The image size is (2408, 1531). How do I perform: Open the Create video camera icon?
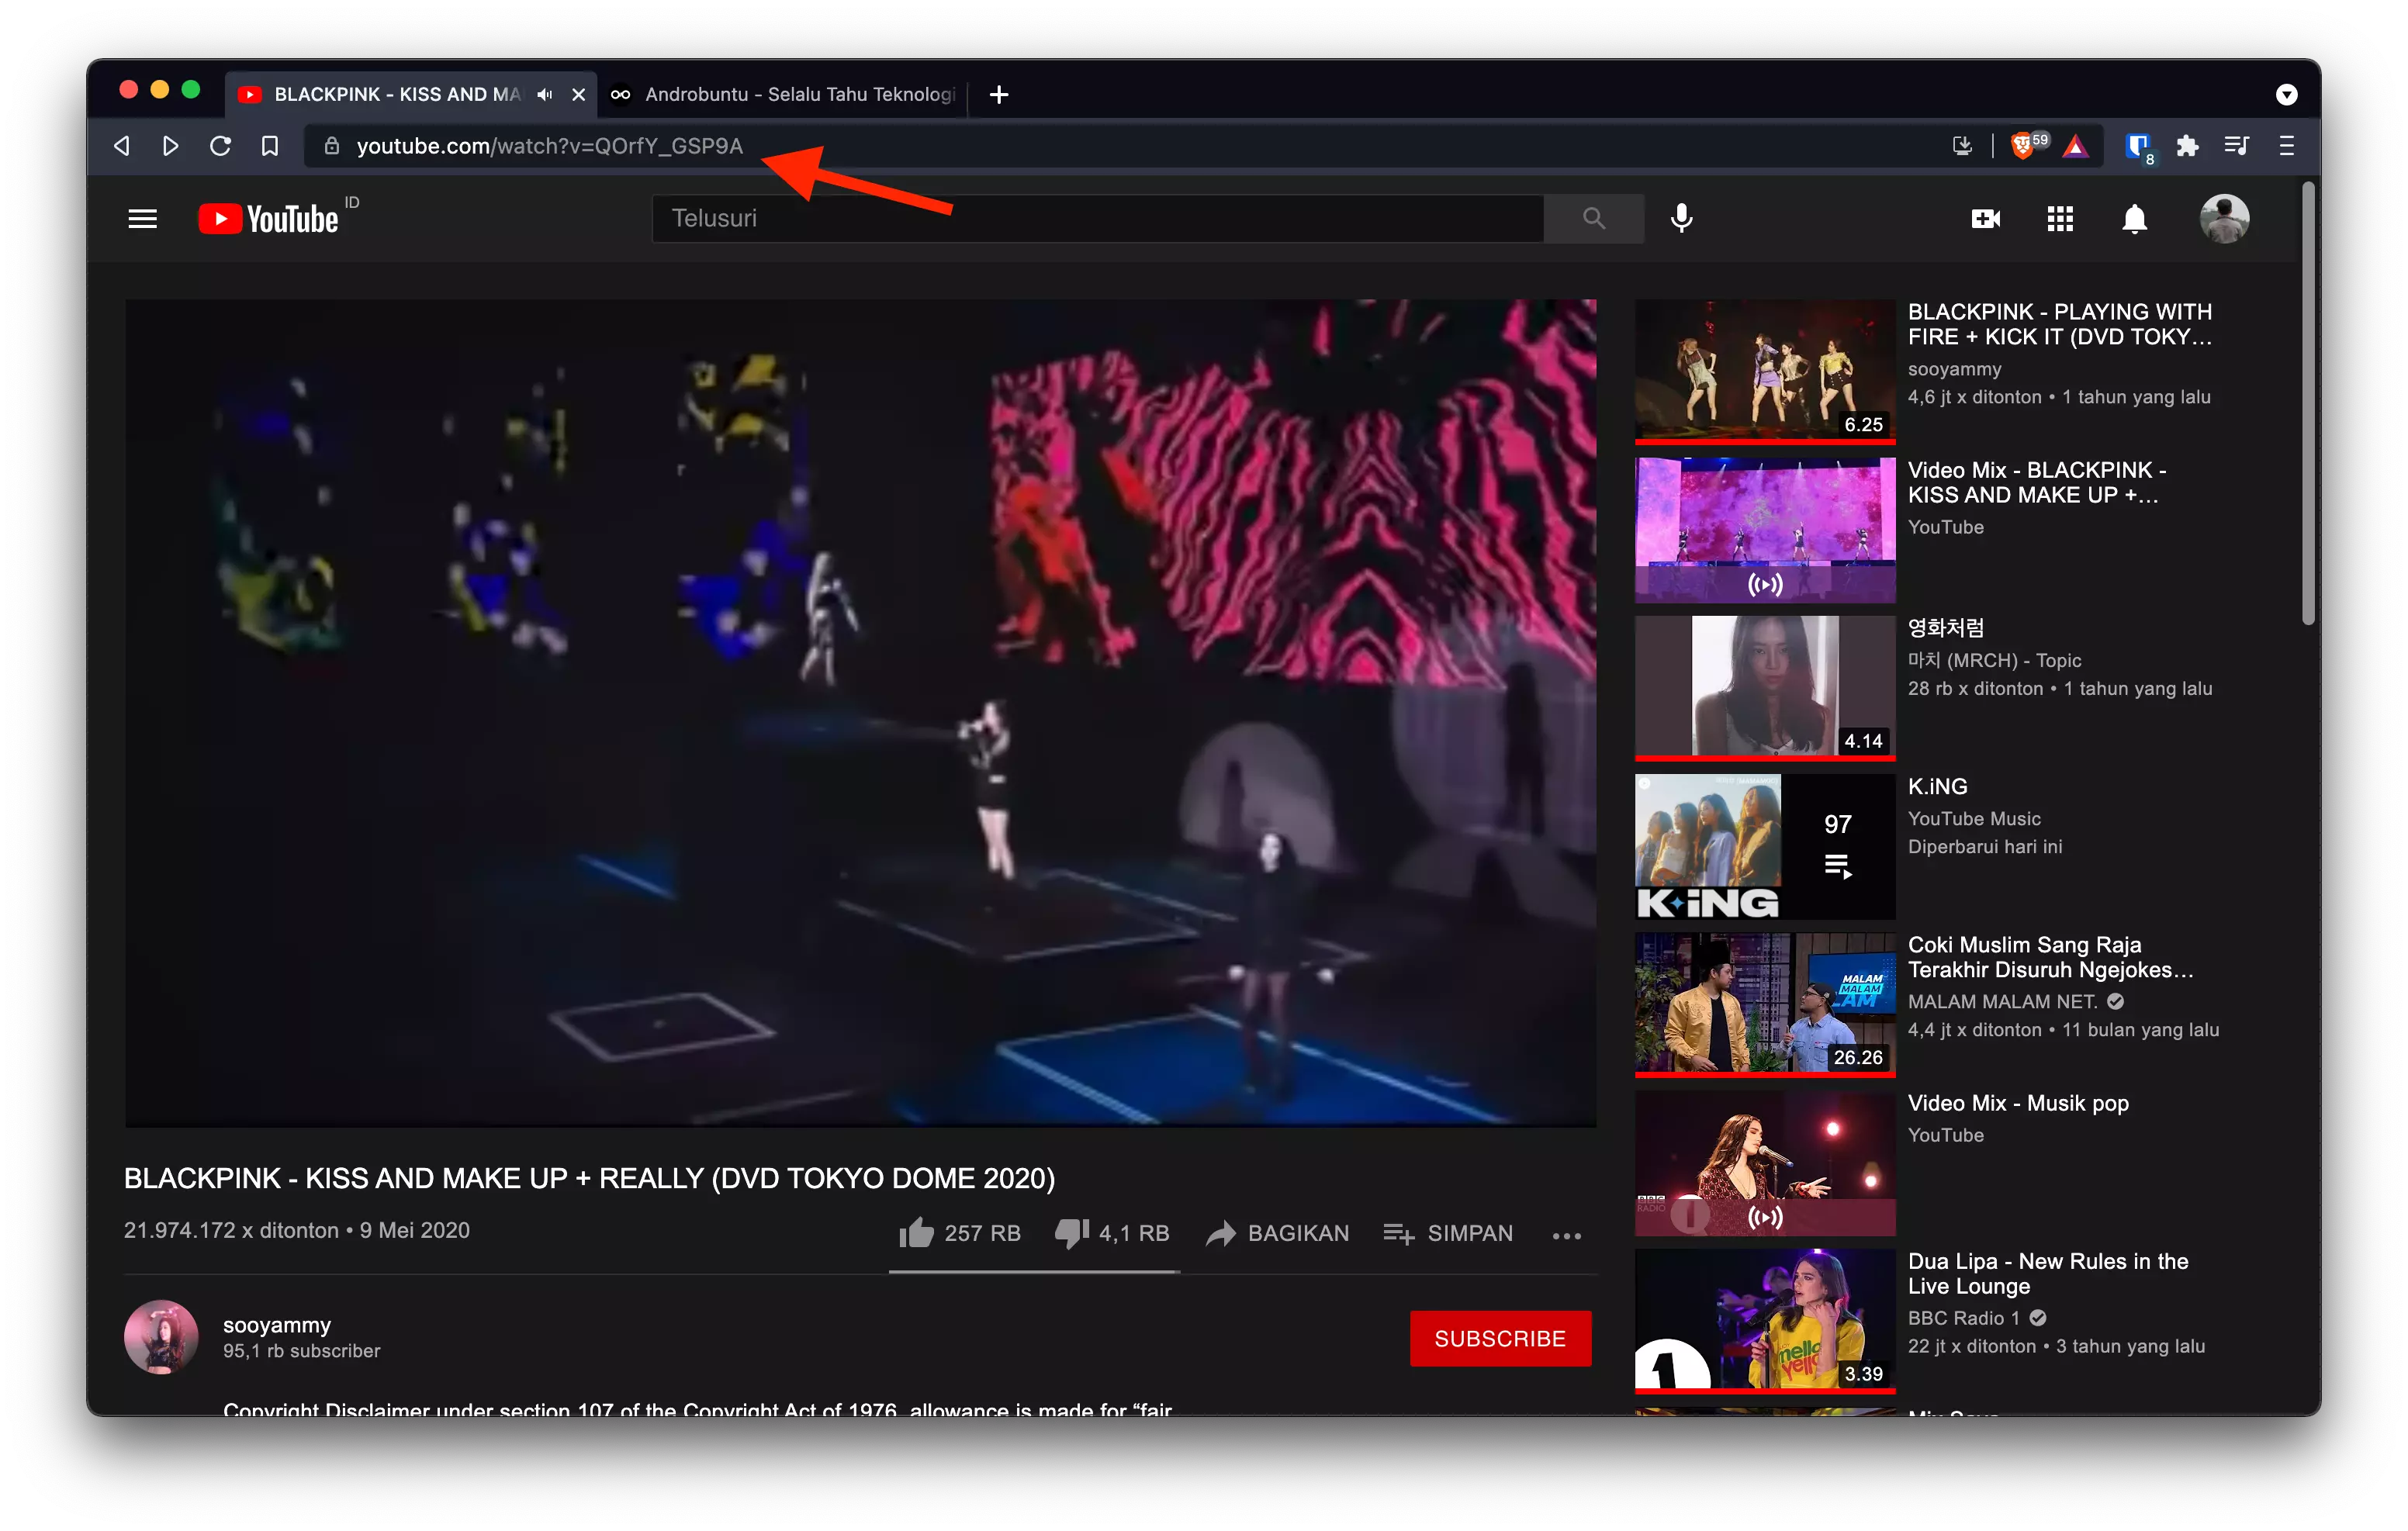click(1986, 218)
